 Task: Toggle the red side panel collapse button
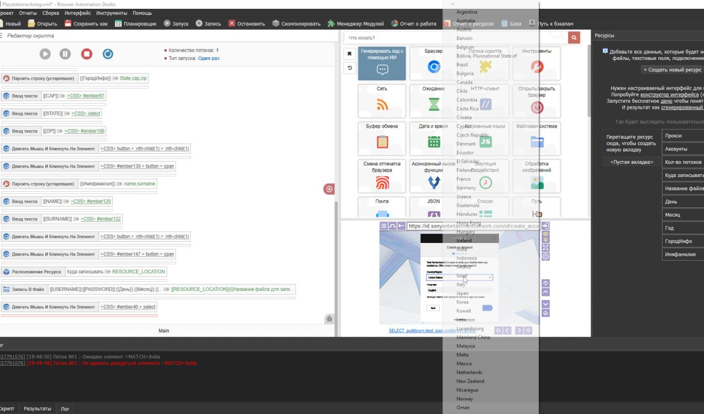[328, 189]
